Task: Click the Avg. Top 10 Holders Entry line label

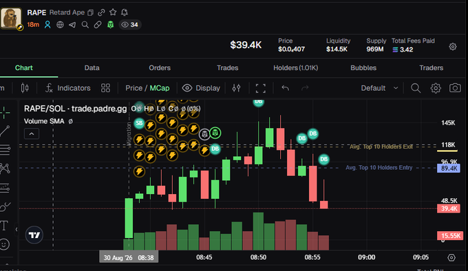Action: (379, 168)
